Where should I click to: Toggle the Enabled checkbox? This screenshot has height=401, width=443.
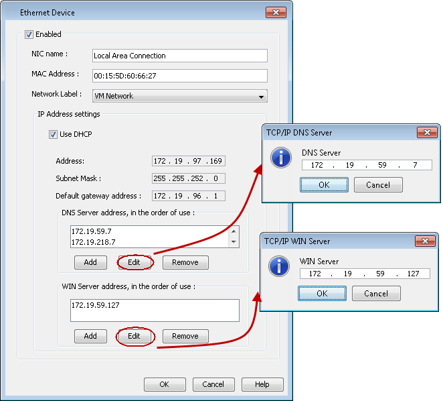pyautogui.click(x=29, y=34)
